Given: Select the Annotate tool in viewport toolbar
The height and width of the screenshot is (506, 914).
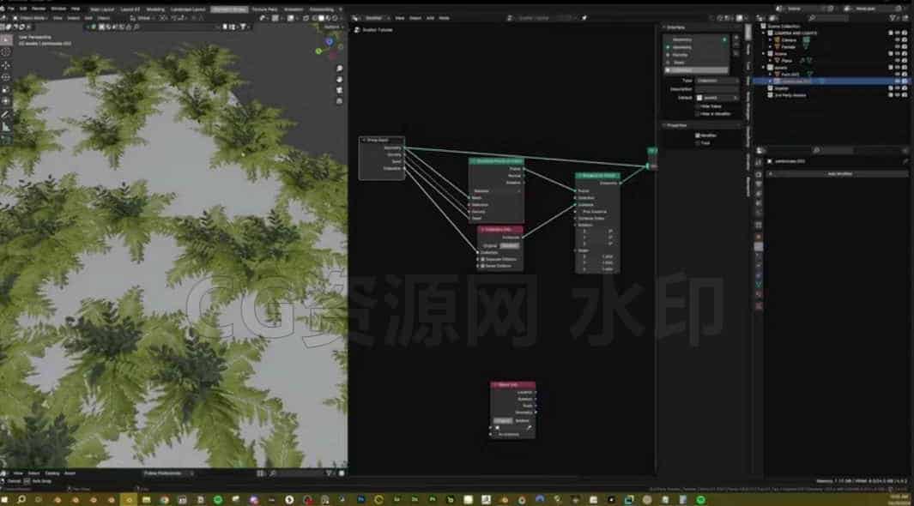Looking at the screenshot, I should click(x=6, y=115).
